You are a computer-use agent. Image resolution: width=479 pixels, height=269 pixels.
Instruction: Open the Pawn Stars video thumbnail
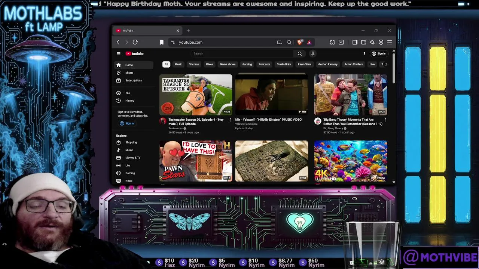click(x=196, y=161)
